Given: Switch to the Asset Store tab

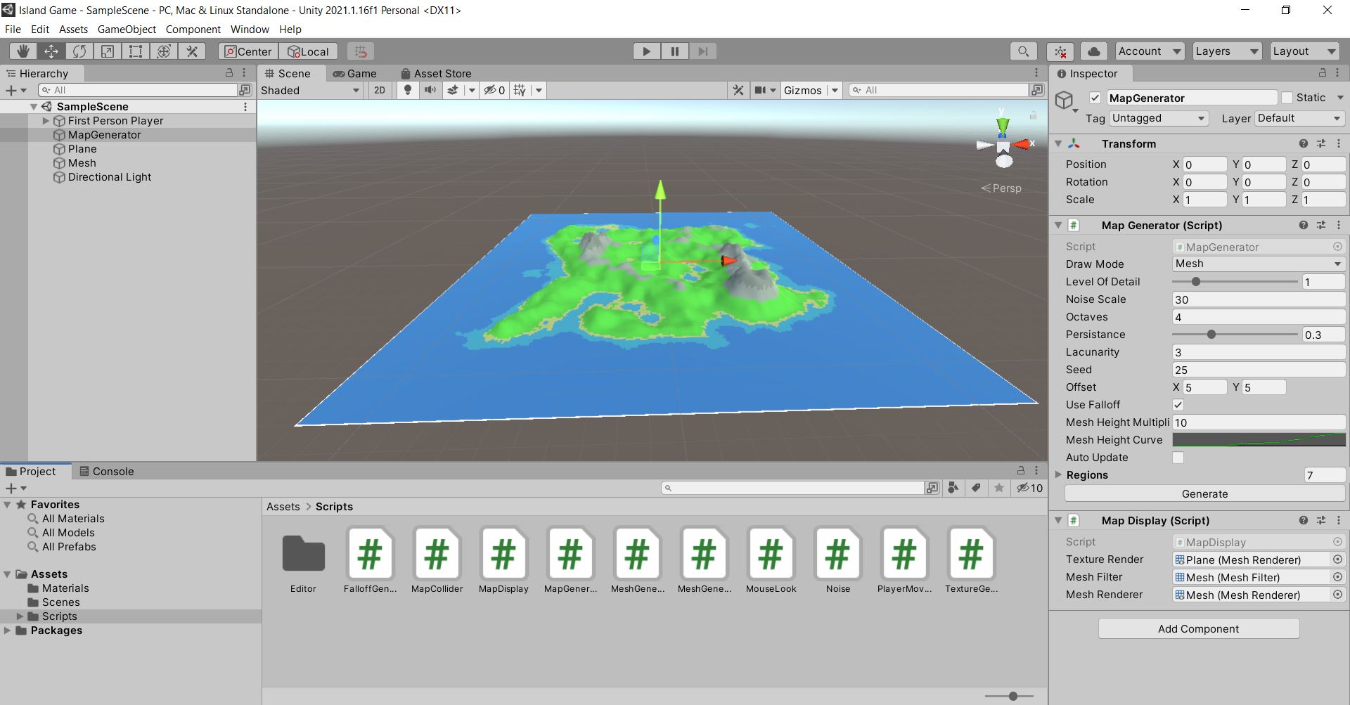Looking at the screenshot, I should (436, 73).
